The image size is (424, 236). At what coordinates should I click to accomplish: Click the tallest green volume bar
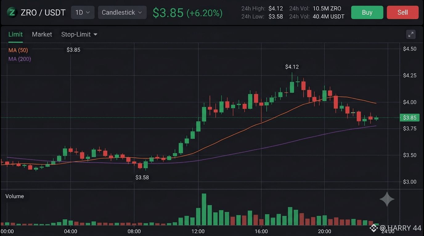click(x=204, y=210)
